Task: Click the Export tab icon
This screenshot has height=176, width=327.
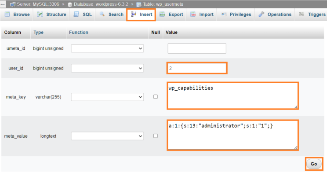Action: coord(162,14)
